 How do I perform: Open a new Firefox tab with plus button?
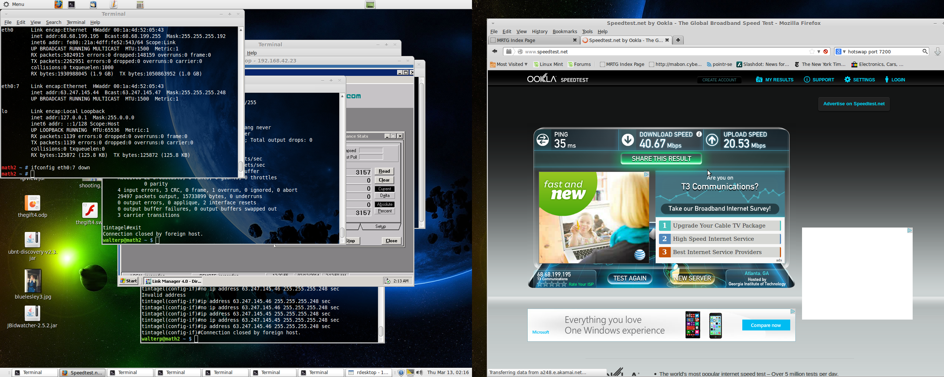[678, 40]
